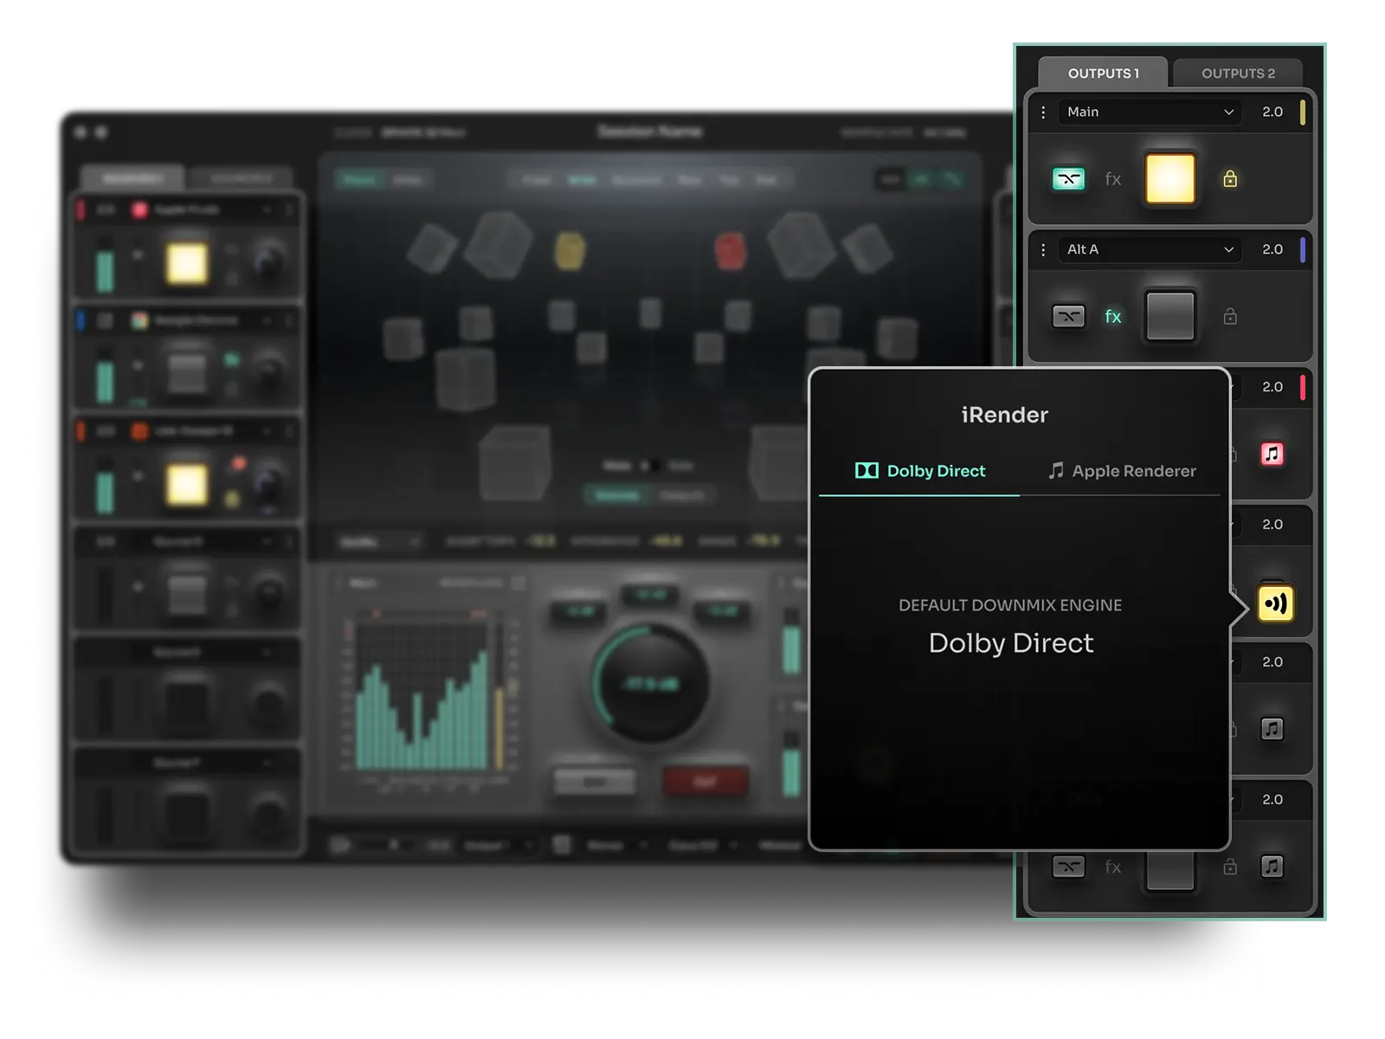Toggle the lock on Alt A output

[x=1228, y=317]
